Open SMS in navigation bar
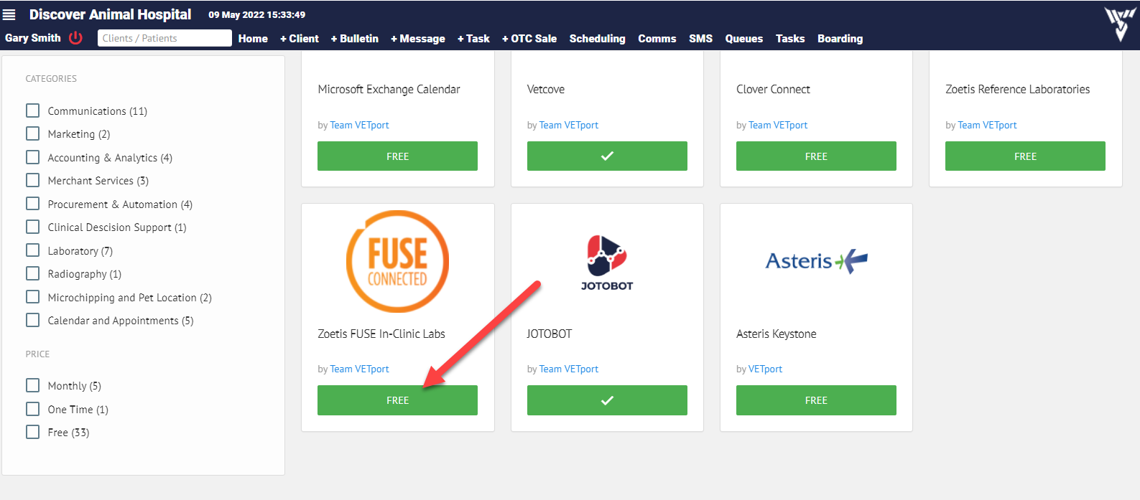The image size is (1140, 500). (701, 39)
